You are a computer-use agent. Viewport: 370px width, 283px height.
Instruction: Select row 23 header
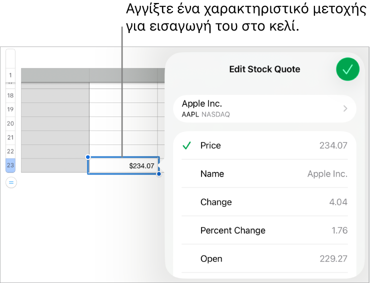pyautogui.click(x=10, y=165)
